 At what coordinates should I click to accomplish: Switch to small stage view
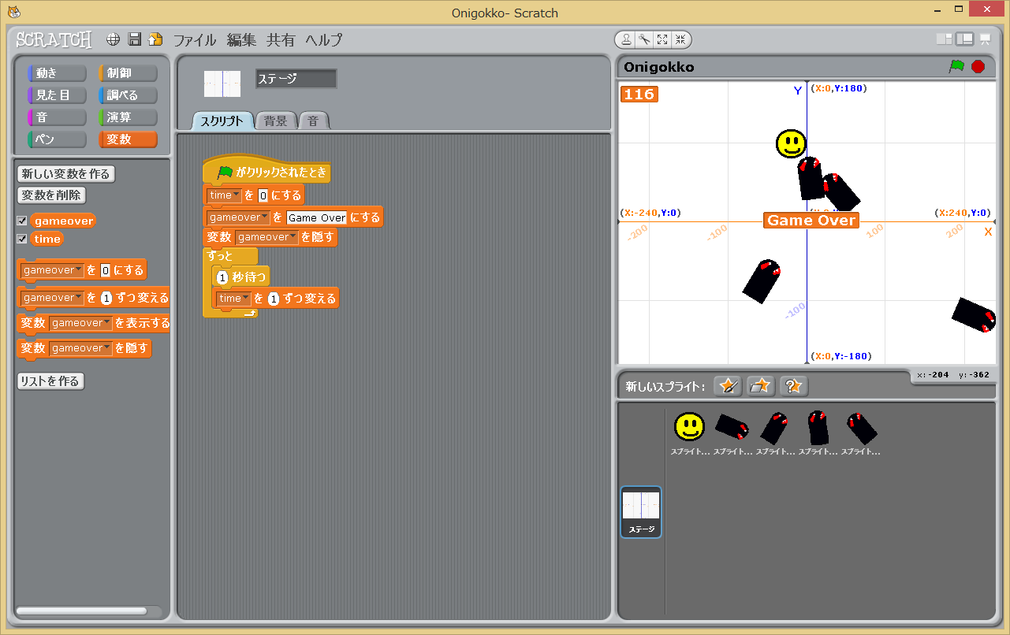pyautogui.click(x=944, y=39)
